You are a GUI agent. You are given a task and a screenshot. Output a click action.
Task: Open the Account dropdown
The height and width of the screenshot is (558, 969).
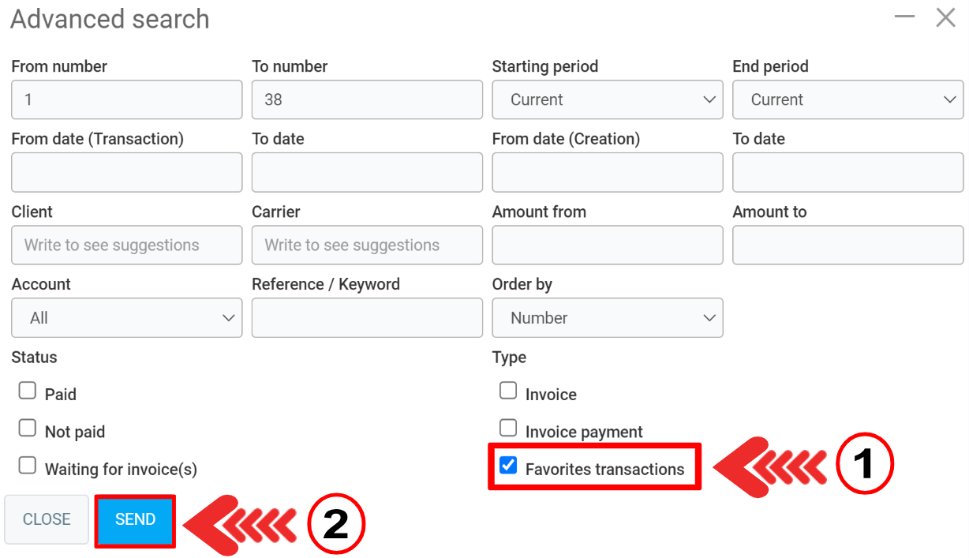[126, 318]
